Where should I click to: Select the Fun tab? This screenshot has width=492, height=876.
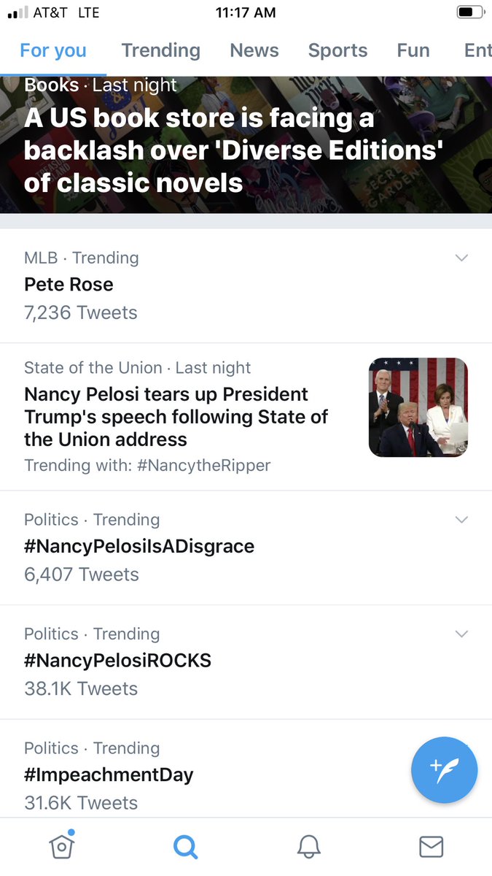point(413,50)
